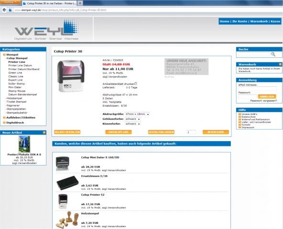Open Widerruf und Reklamation link
The height and width of the screenshot is (229, 283).
coord(256,119)
